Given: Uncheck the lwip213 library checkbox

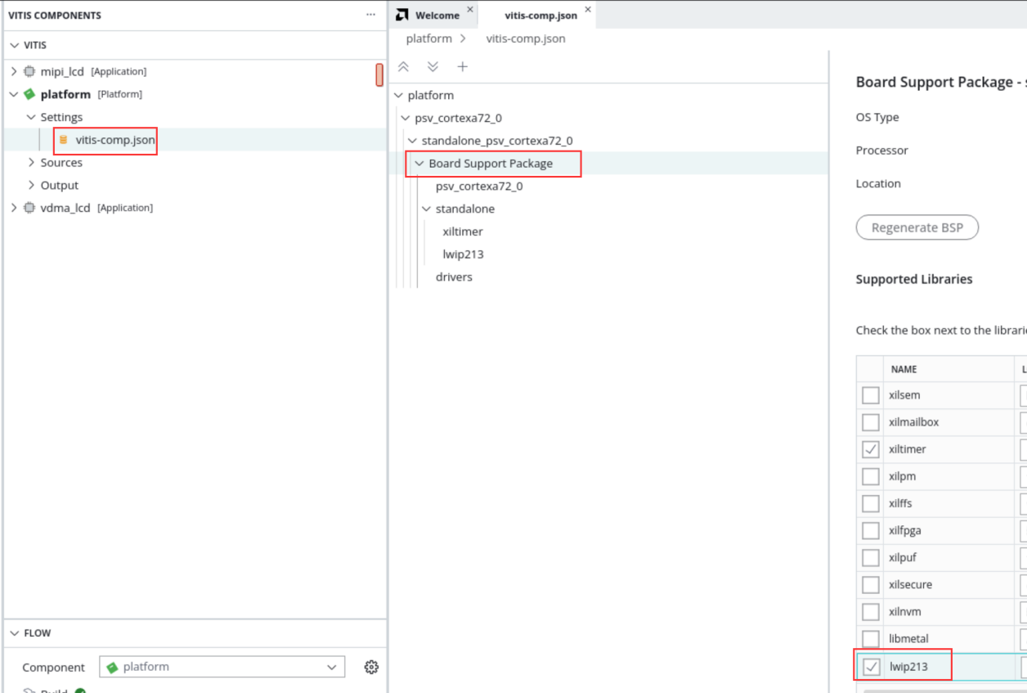Looking at the screenshot, I should 872,667.
